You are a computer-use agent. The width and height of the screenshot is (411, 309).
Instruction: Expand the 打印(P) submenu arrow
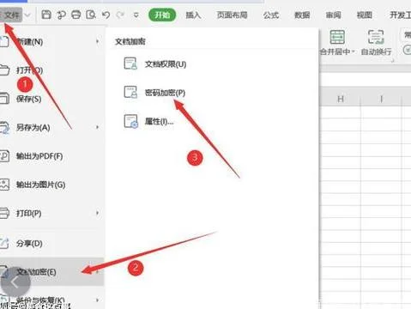click(98, 213)
